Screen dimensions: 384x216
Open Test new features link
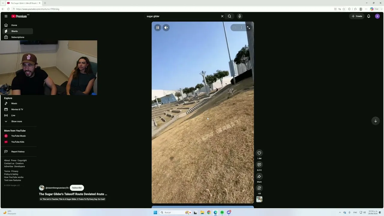pos(13,180)
